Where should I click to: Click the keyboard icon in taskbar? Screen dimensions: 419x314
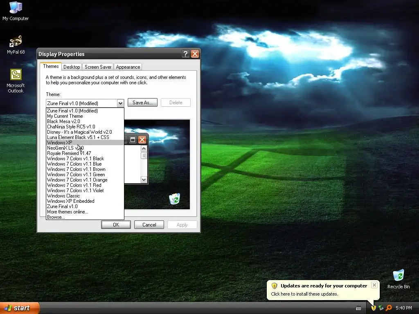(x=358, y=308)
